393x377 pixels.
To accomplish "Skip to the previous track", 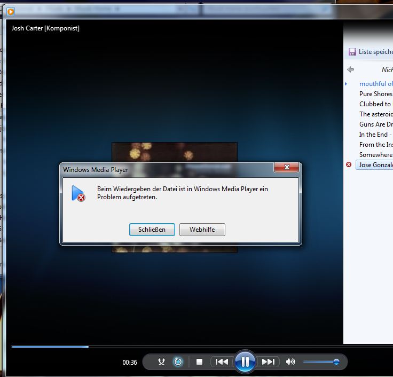I will coord(222,362).
